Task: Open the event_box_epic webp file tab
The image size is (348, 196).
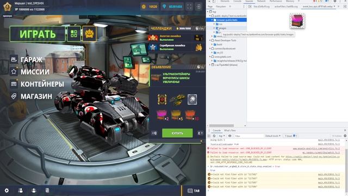Action: pyautogui.click(x=319, y=7)
